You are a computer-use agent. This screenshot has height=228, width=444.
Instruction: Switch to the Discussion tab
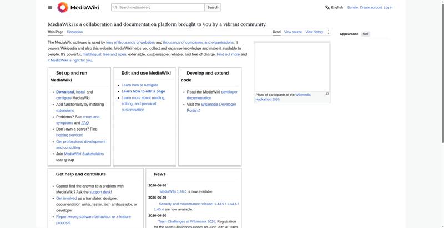[75, 32]
